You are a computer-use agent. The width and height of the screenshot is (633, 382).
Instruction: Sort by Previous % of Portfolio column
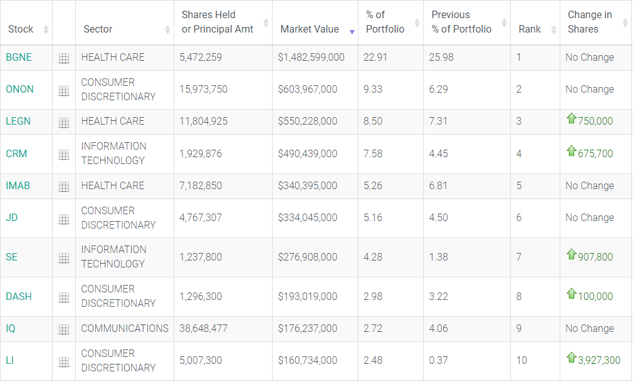point(505,23)
